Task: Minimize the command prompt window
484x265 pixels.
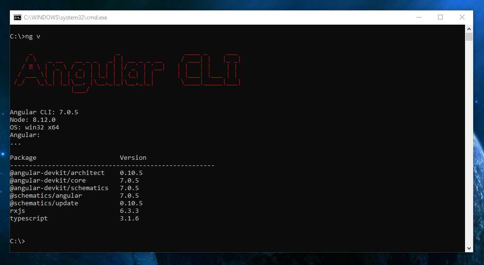Action: tap(419, 17)
